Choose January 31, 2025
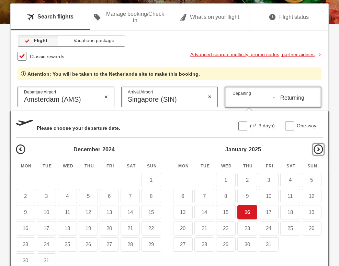 [269, 244]
